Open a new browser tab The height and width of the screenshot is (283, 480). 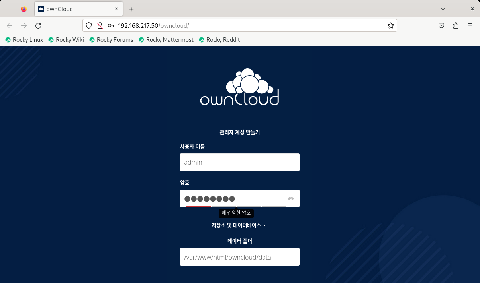(131, 9)
